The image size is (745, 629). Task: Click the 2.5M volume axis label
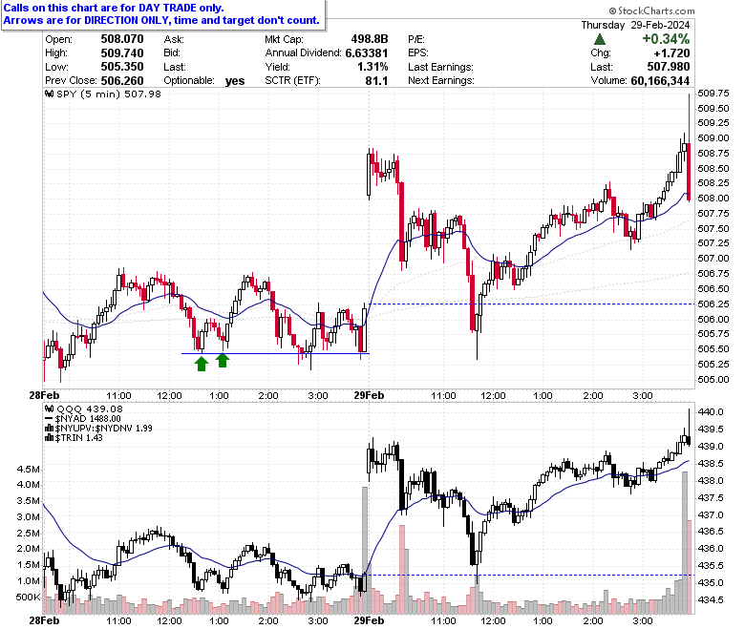tap(29, 534)
